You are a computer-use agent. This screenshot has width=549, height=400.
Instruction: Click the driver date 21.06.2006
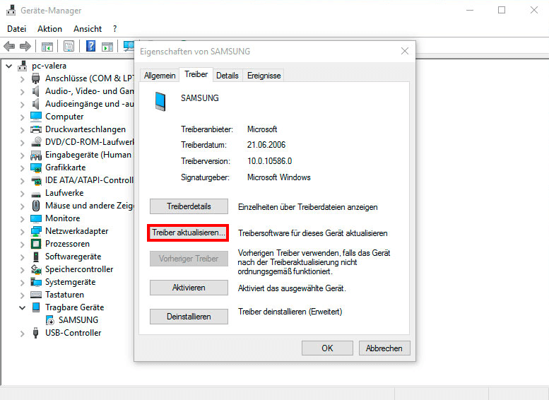coord(266,145)
